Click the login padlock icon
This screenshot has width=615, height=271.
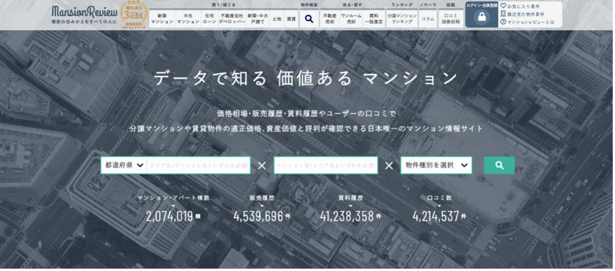tap(481, 18)
